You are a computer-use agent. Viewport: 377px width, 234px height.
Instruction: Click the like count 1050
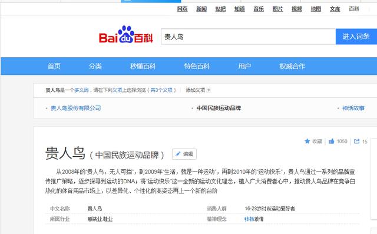click(342, 141)
